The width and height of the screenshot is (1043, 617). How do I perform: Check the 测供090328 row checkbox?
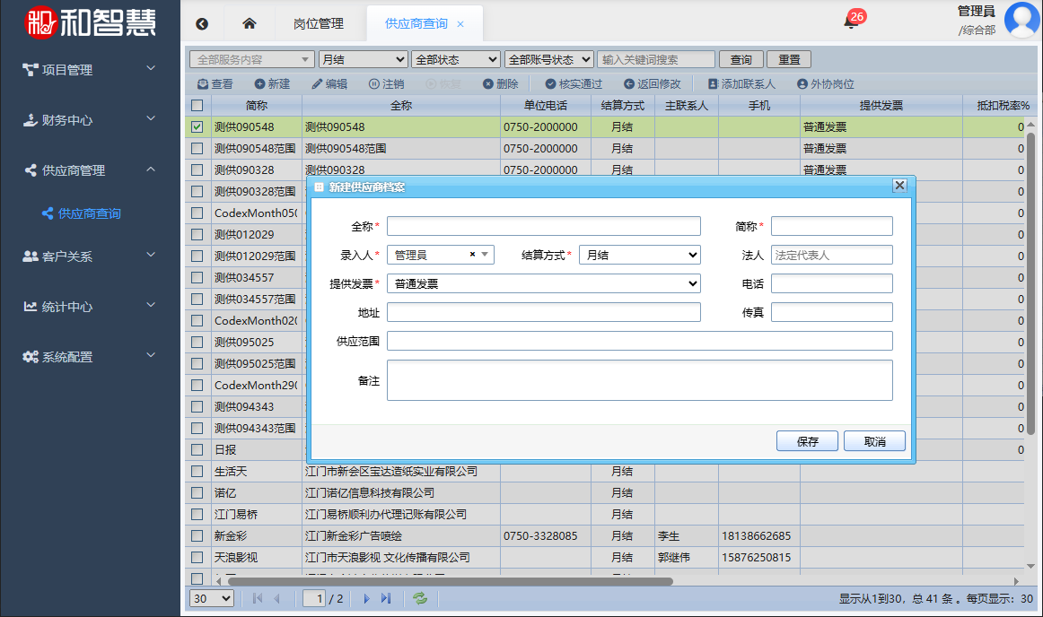(197, 169)
